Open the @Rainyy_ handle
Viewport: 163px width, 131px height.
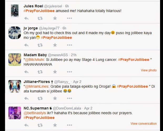point(62,82)
